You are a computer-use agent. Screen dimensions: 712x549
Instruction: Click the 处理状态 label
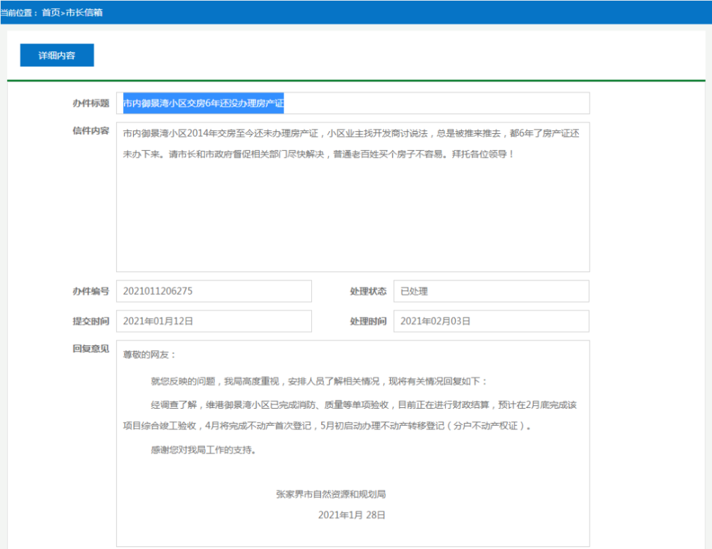coord(368,291)
